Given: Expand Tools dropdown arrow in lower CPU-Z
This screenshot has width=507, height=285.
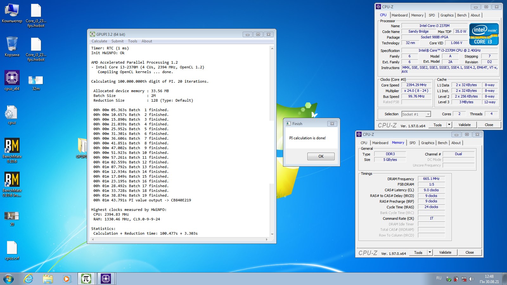Looking at the screenshot, I should tap(430, 252).
